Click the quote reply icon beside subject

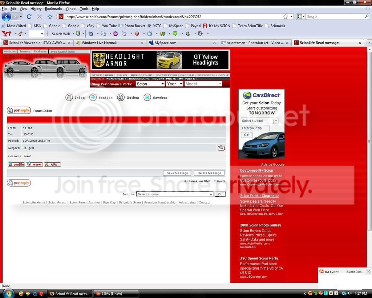pyautogui.click(x=221, y=148)
